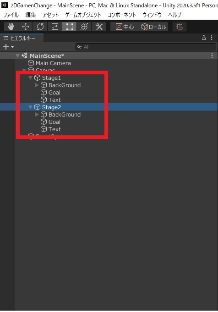Collapse the Stage1 tree node
218x312 pixels.
click(30, 78)
